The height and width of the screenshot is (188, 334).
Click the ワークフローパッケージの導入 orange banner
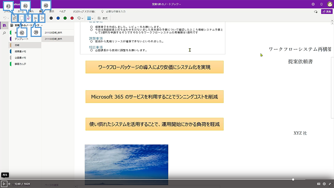pos(154,67)
